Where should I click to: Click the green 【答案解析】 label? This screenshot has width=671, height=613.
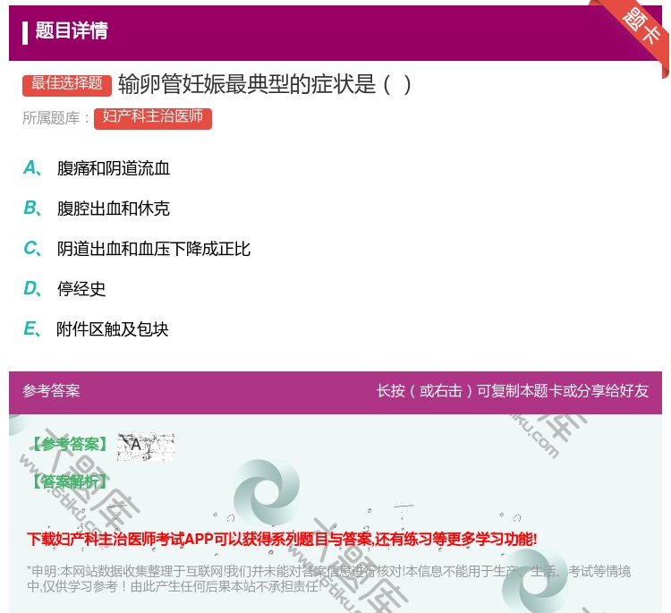[70, 481]
